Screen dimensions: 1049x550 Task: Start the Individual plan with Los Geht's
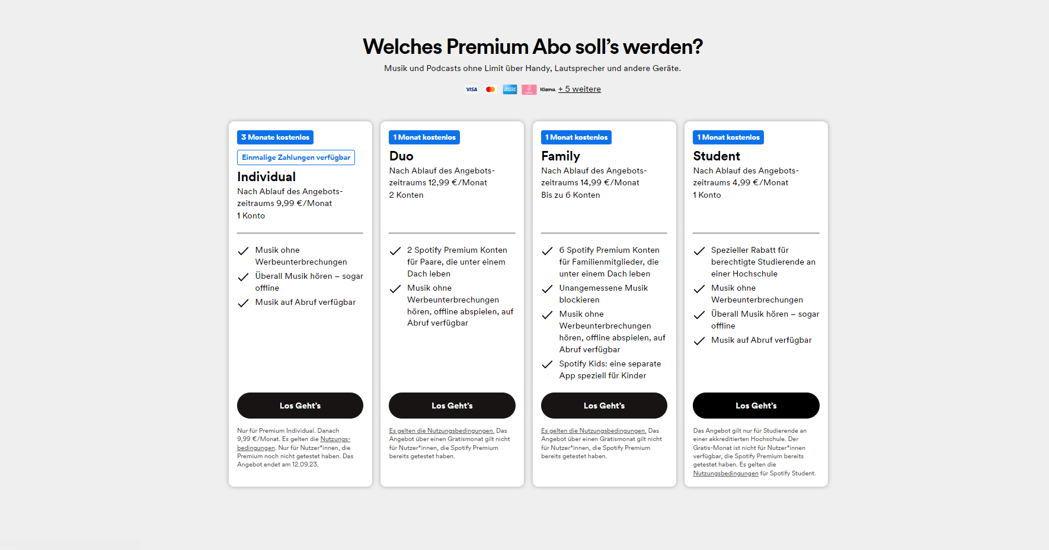[300, 406]
